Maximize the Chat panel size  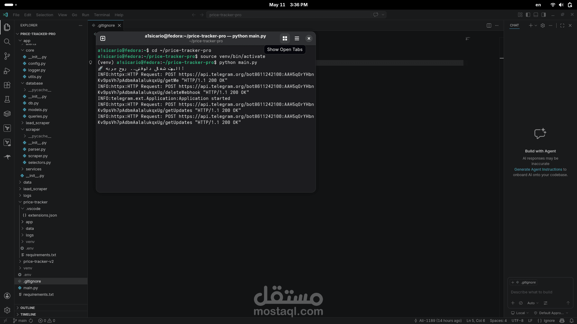[562, 25]
